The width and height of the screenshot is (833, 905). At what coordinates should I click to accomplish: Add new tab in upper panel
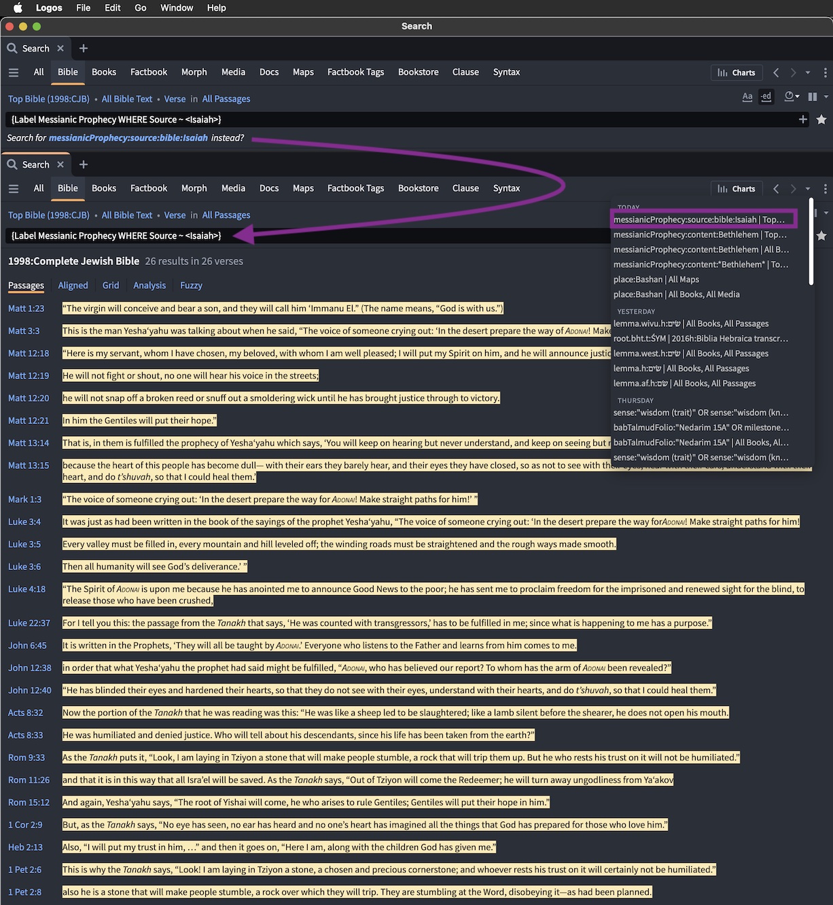[84, 48]
